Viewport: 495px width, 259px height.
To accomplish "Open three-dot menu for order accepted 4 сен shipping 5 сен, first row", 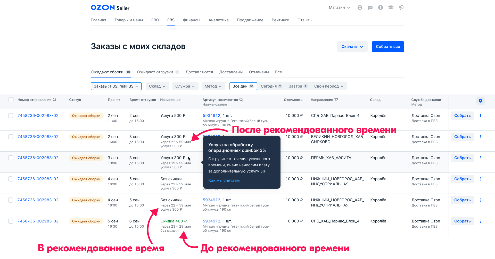I will coord(481,179).
